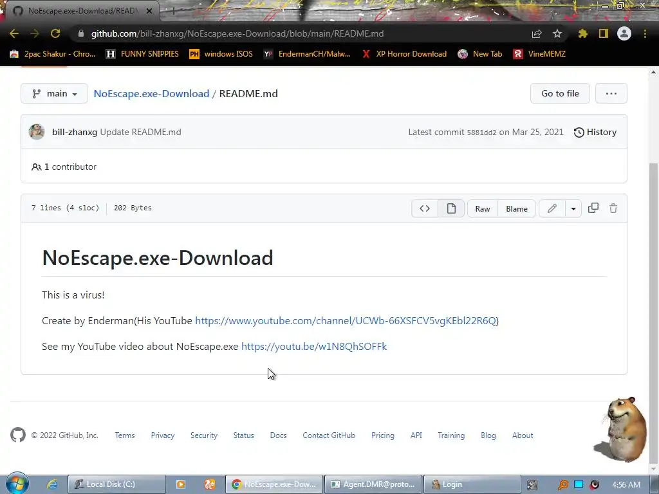This screenshot has height=494, width=659.
Task: Click bill-zhanxg avatar image
Action: coord(37,132)
